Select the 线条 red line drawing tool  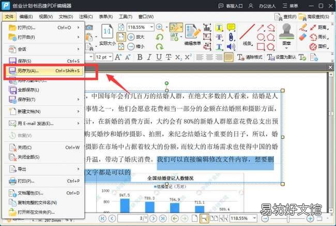[247, 35]
